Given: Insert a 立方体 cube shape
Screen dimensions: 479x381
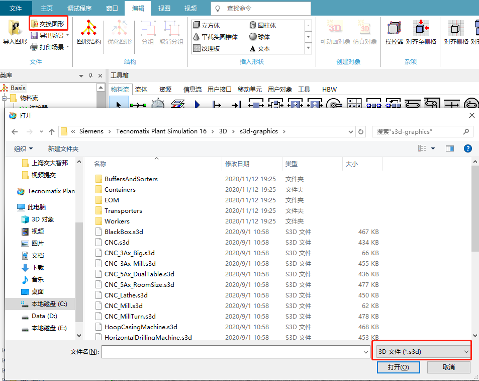Looking at the screenshot, I should (207, 25).
